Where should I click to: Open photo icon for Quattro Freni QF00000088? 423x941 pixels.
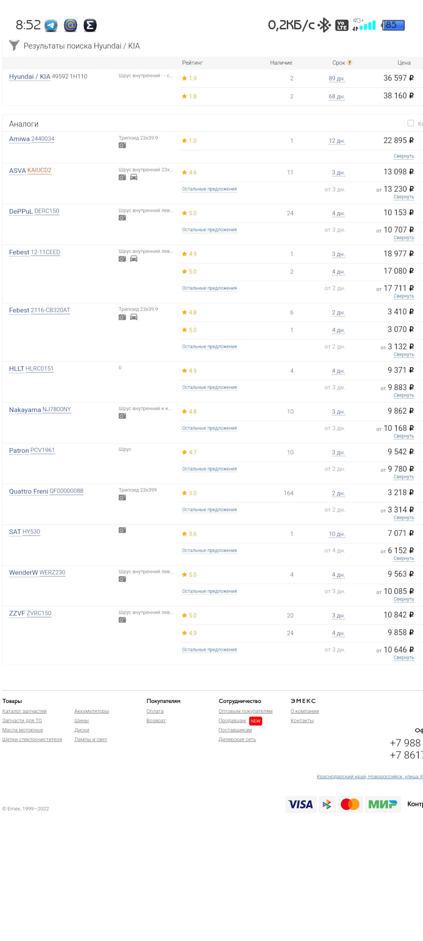point(122,498)
